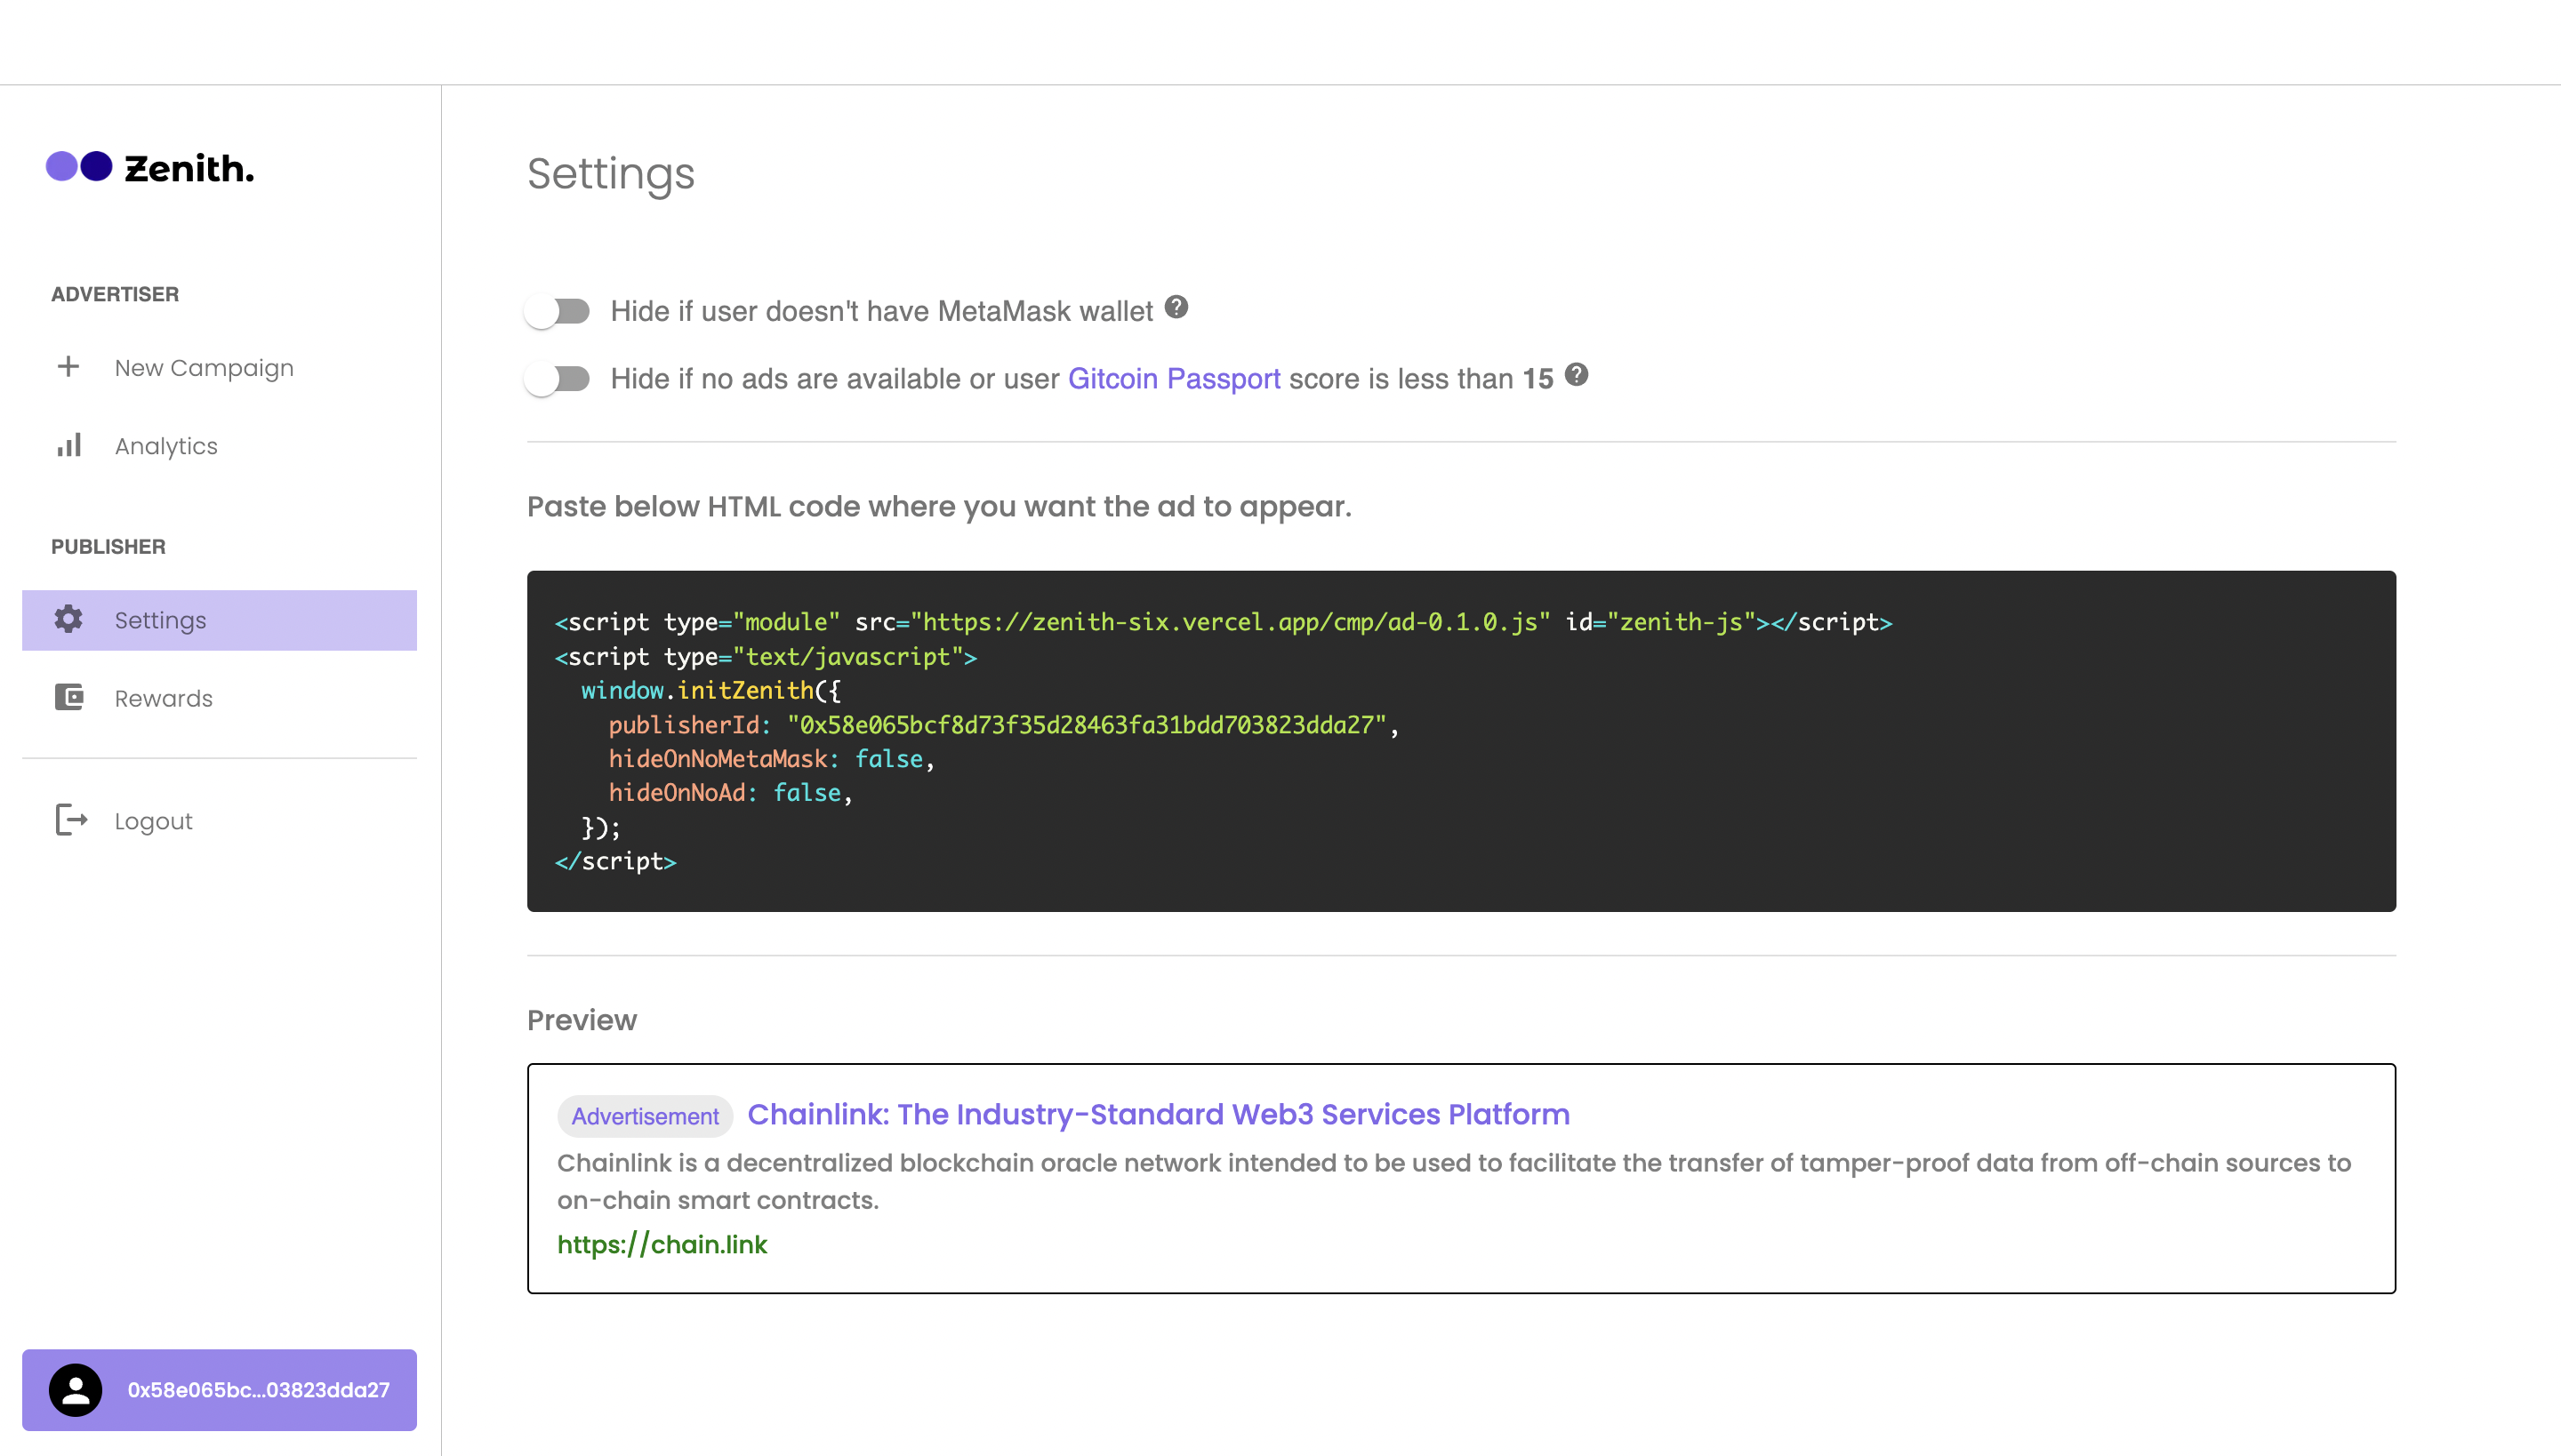Visit the https://chain.link URL
The image size is (2561, 1456).
(662, 1244)
